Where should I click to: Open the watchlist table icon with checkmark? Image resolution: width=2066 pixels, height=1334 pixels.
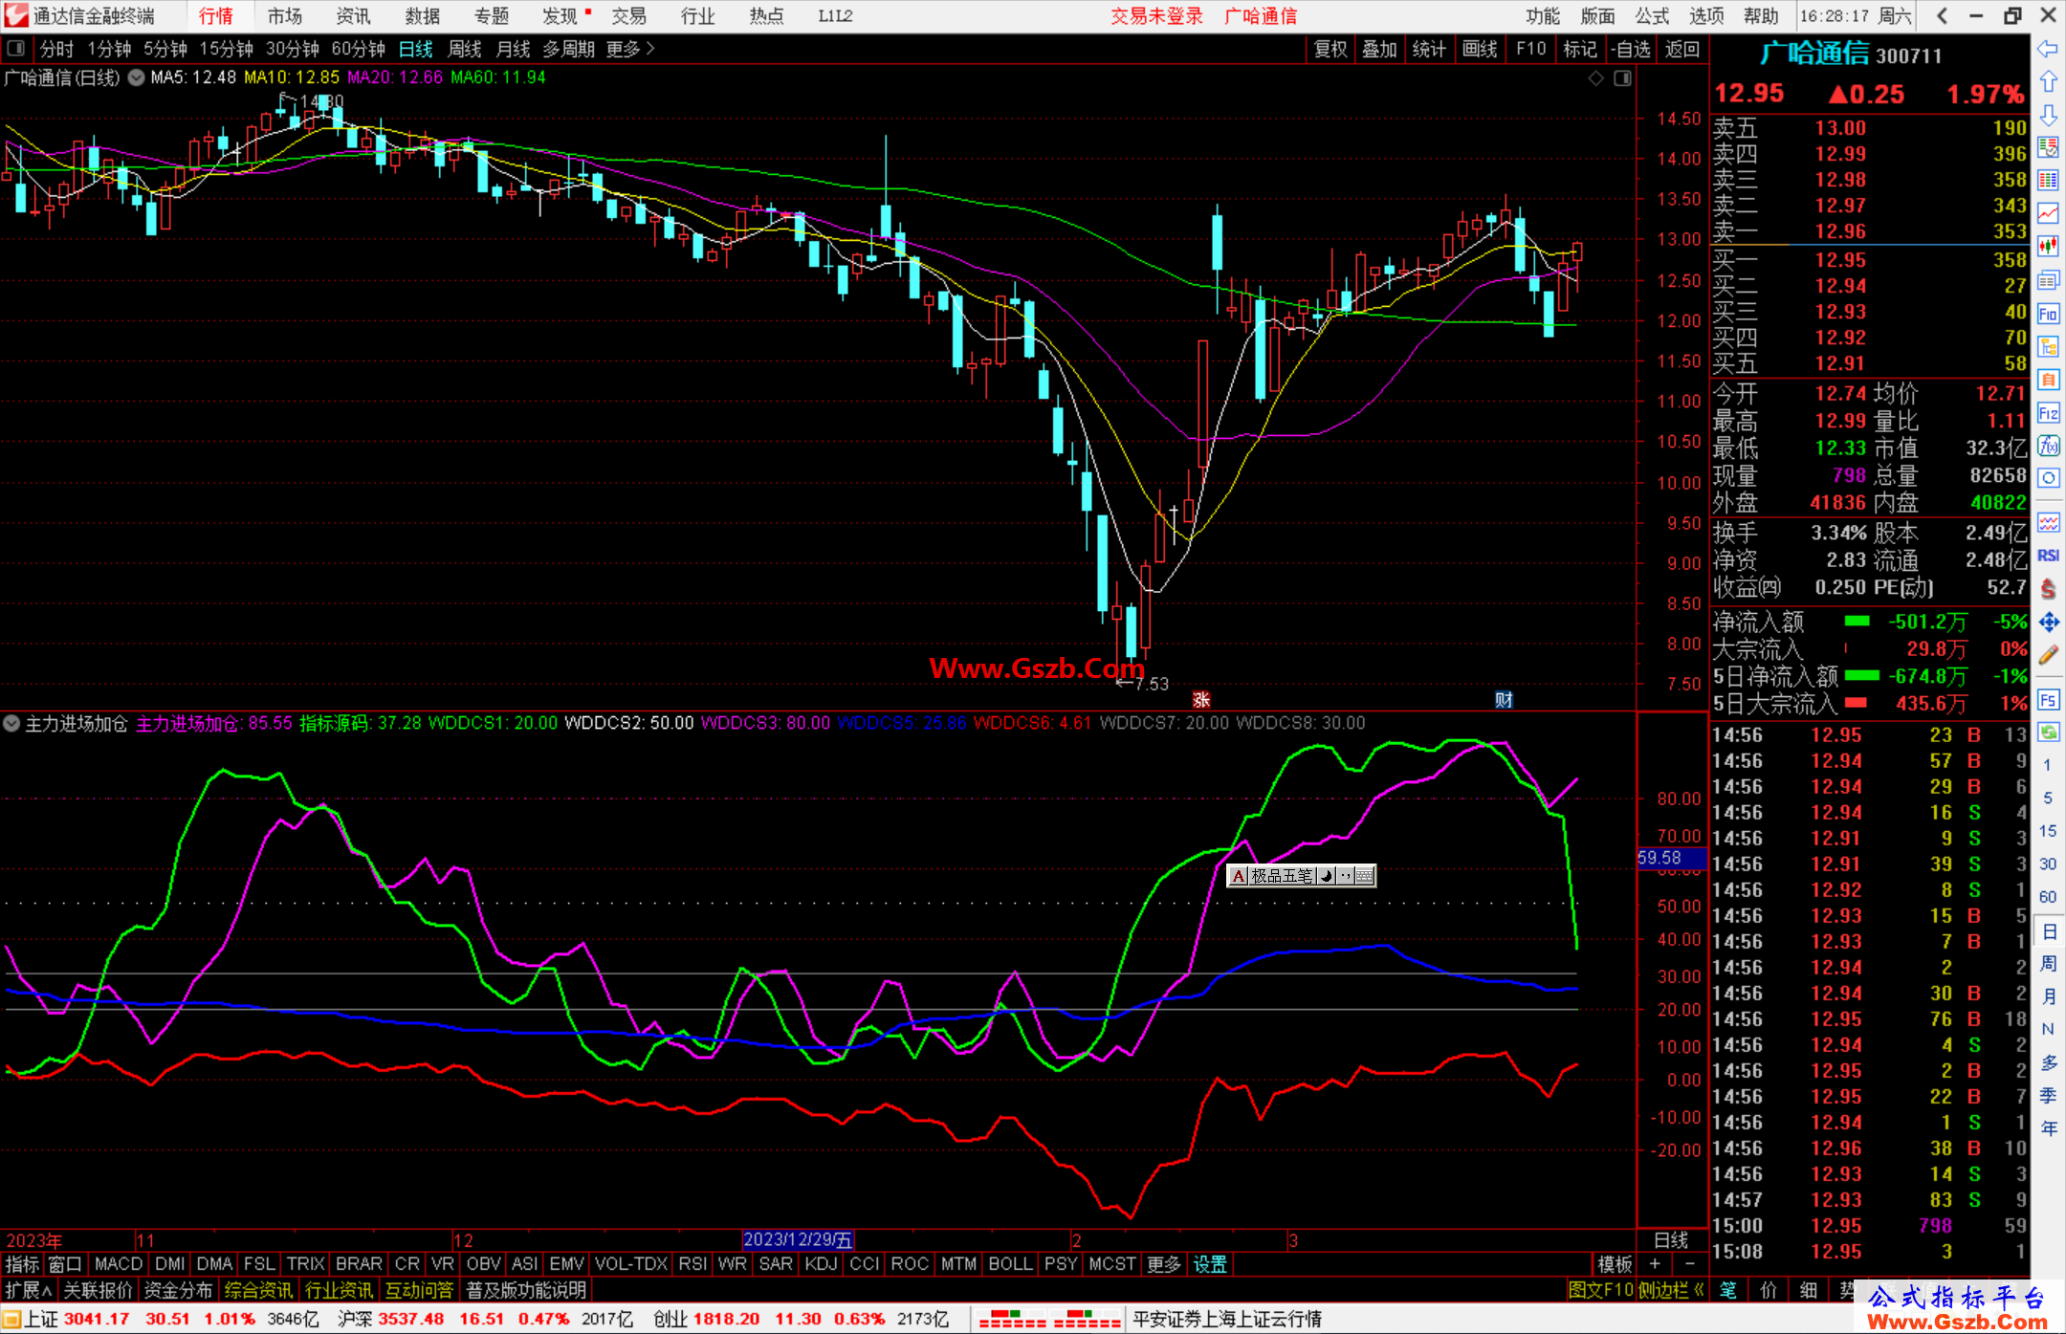click(2048, 147)
